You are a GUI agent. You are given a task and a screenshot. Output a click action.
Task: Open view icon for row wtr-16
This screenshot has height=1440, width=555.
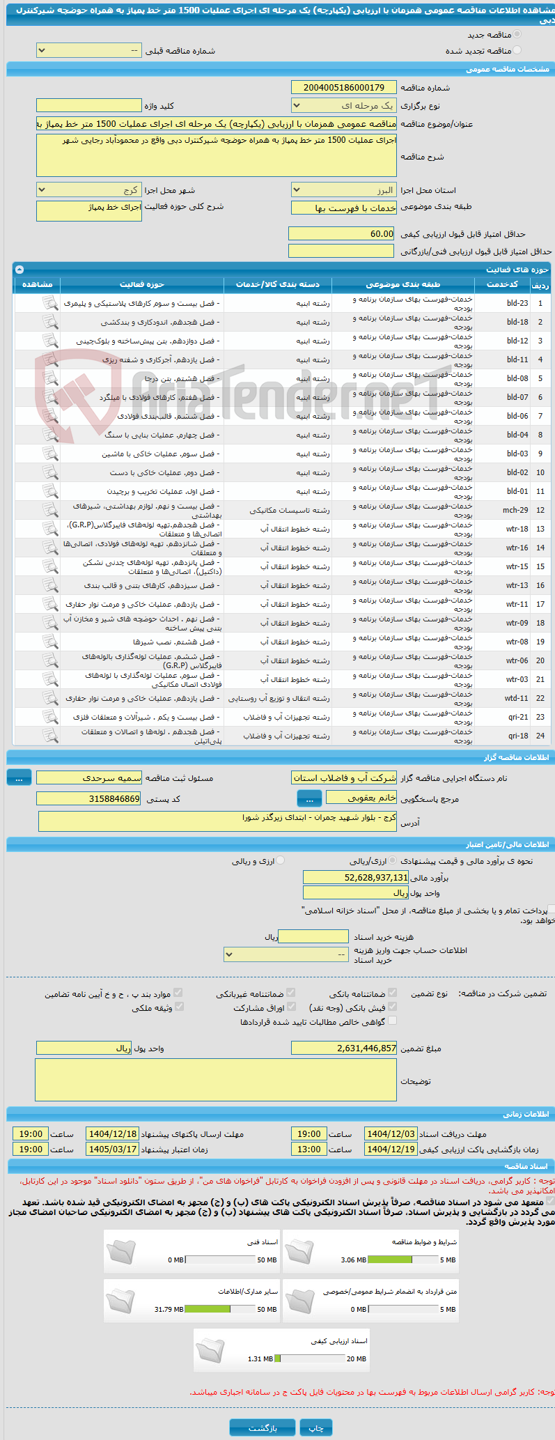(x=50, y=548)
